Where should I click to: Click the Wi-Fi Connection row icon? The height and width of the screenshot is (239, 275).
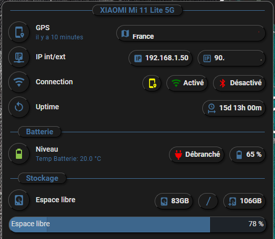click(19, 82)
